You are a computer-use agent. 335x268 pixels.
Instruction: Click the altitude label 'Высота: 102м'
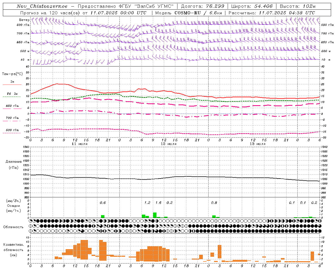[298, 6]
